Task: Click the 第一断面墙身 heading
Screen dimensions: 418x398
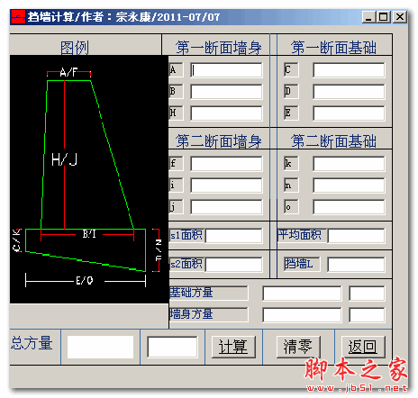Action: pos(218,48)
